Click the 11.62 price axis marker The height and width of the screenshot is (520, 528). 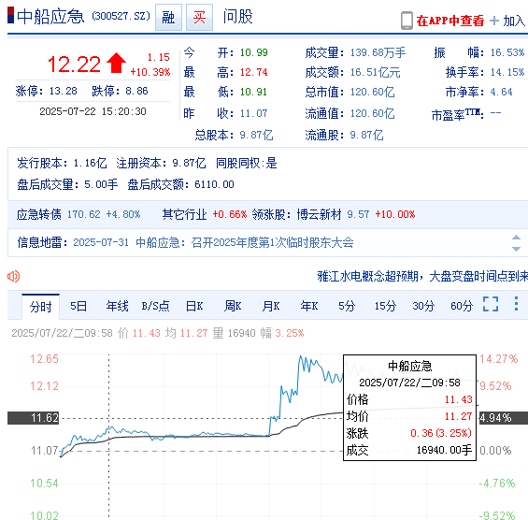click(x=34, y=418)
